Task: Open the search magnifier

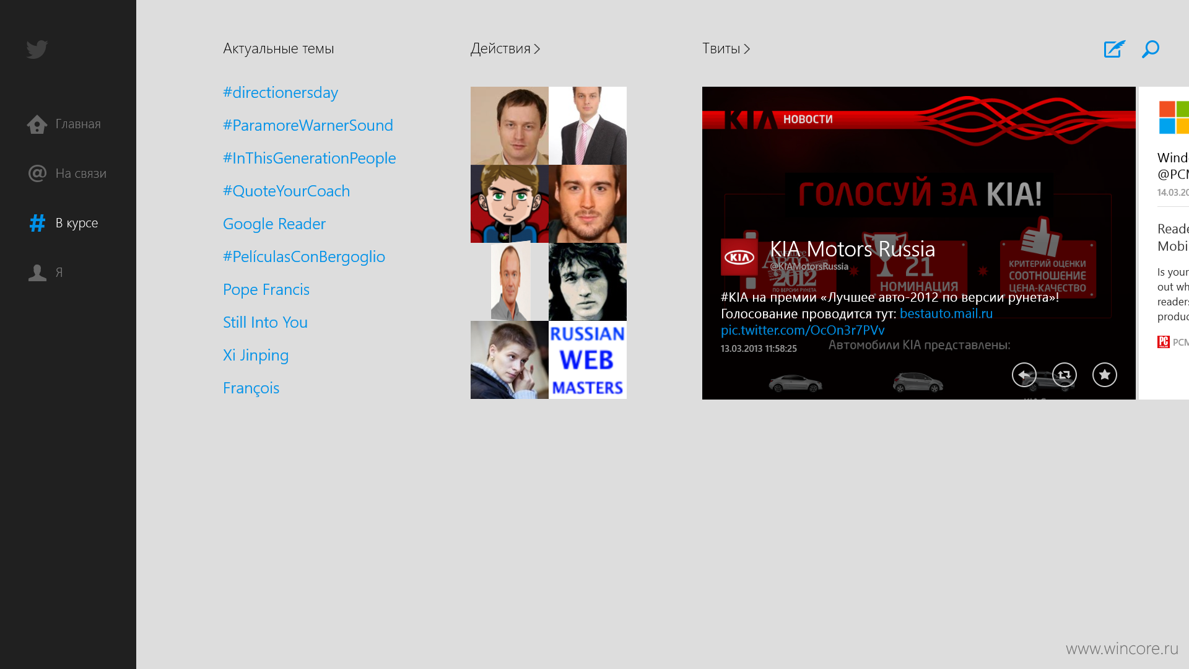Action: pos(1151,49)
